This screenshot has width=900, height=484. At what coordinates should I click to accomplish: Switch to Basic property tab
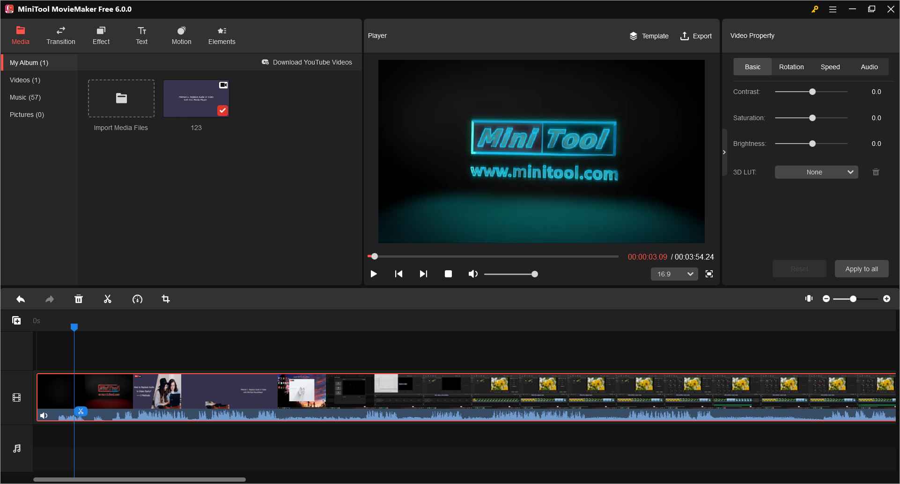pos(752,67)
